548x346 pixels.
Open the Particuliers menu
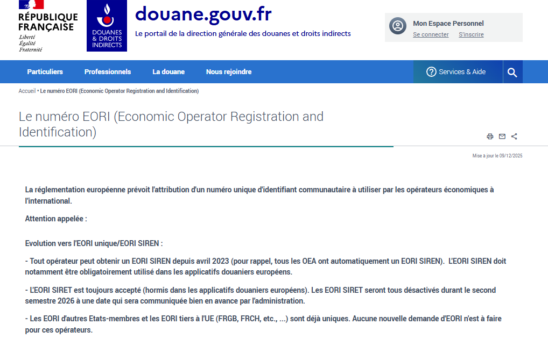click(x=45, y=72)
